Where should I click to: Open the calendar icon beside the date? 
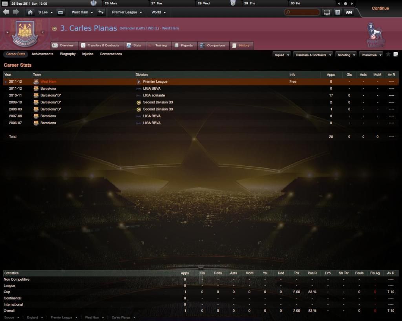tap(5, 4)
